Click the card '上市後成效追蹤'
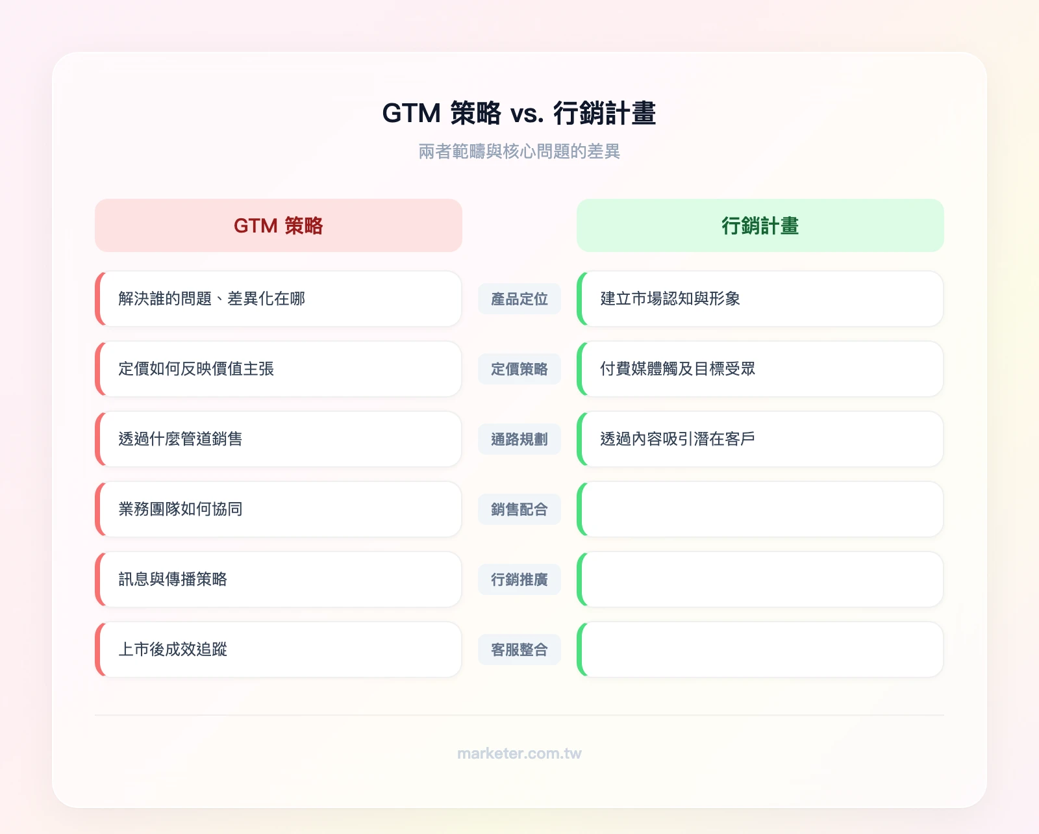Screen dimensions: 1039x834 [x=279, y=650]
